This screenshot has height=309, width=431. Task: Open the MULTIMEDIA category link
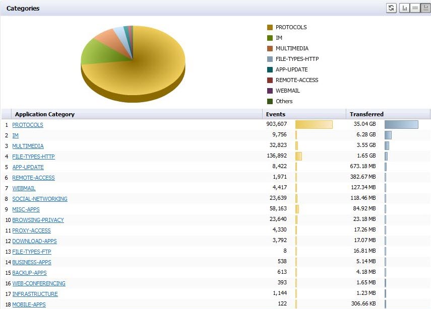pos(28,146)
